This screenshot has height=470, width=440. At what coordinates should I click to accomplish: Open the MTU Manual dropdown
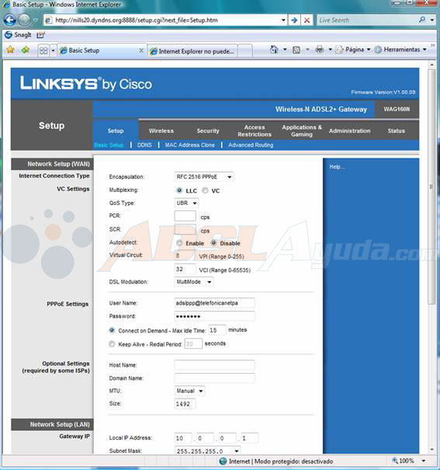189,391
